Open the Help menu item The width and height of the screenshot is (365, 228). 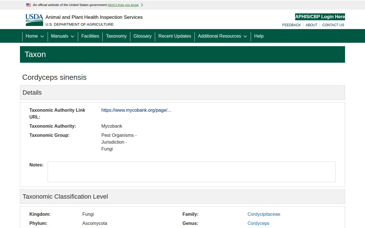coord(259,36)
